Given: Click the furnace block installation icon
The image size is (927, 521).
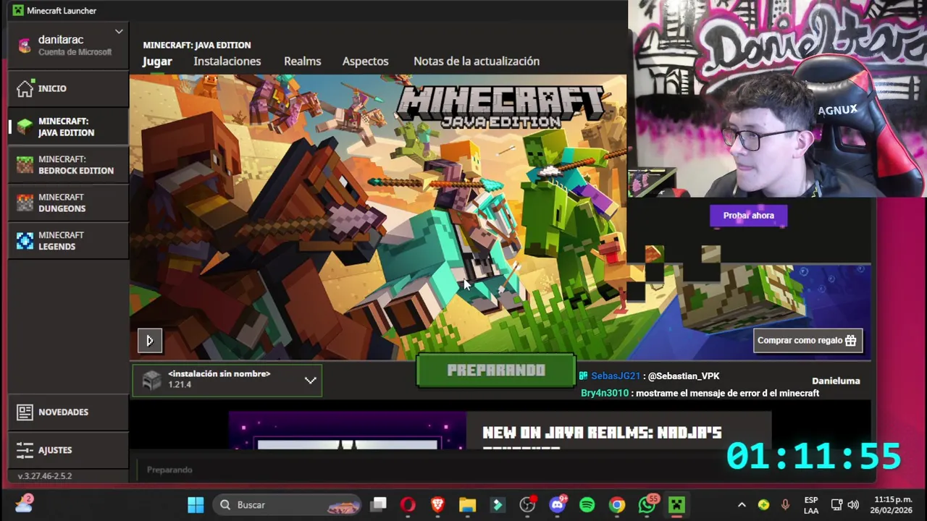Looking at the screenshot, I should click(151, 380).
